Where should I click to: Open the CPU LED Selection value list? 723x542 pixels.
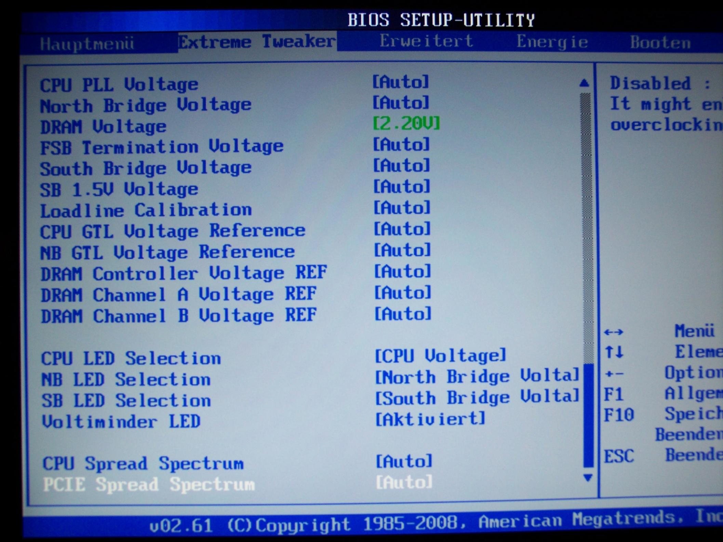pyautogui.click(x=440, y=356)
